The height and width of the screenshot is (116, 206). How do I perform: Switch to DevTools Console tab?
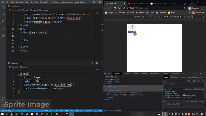126,74
